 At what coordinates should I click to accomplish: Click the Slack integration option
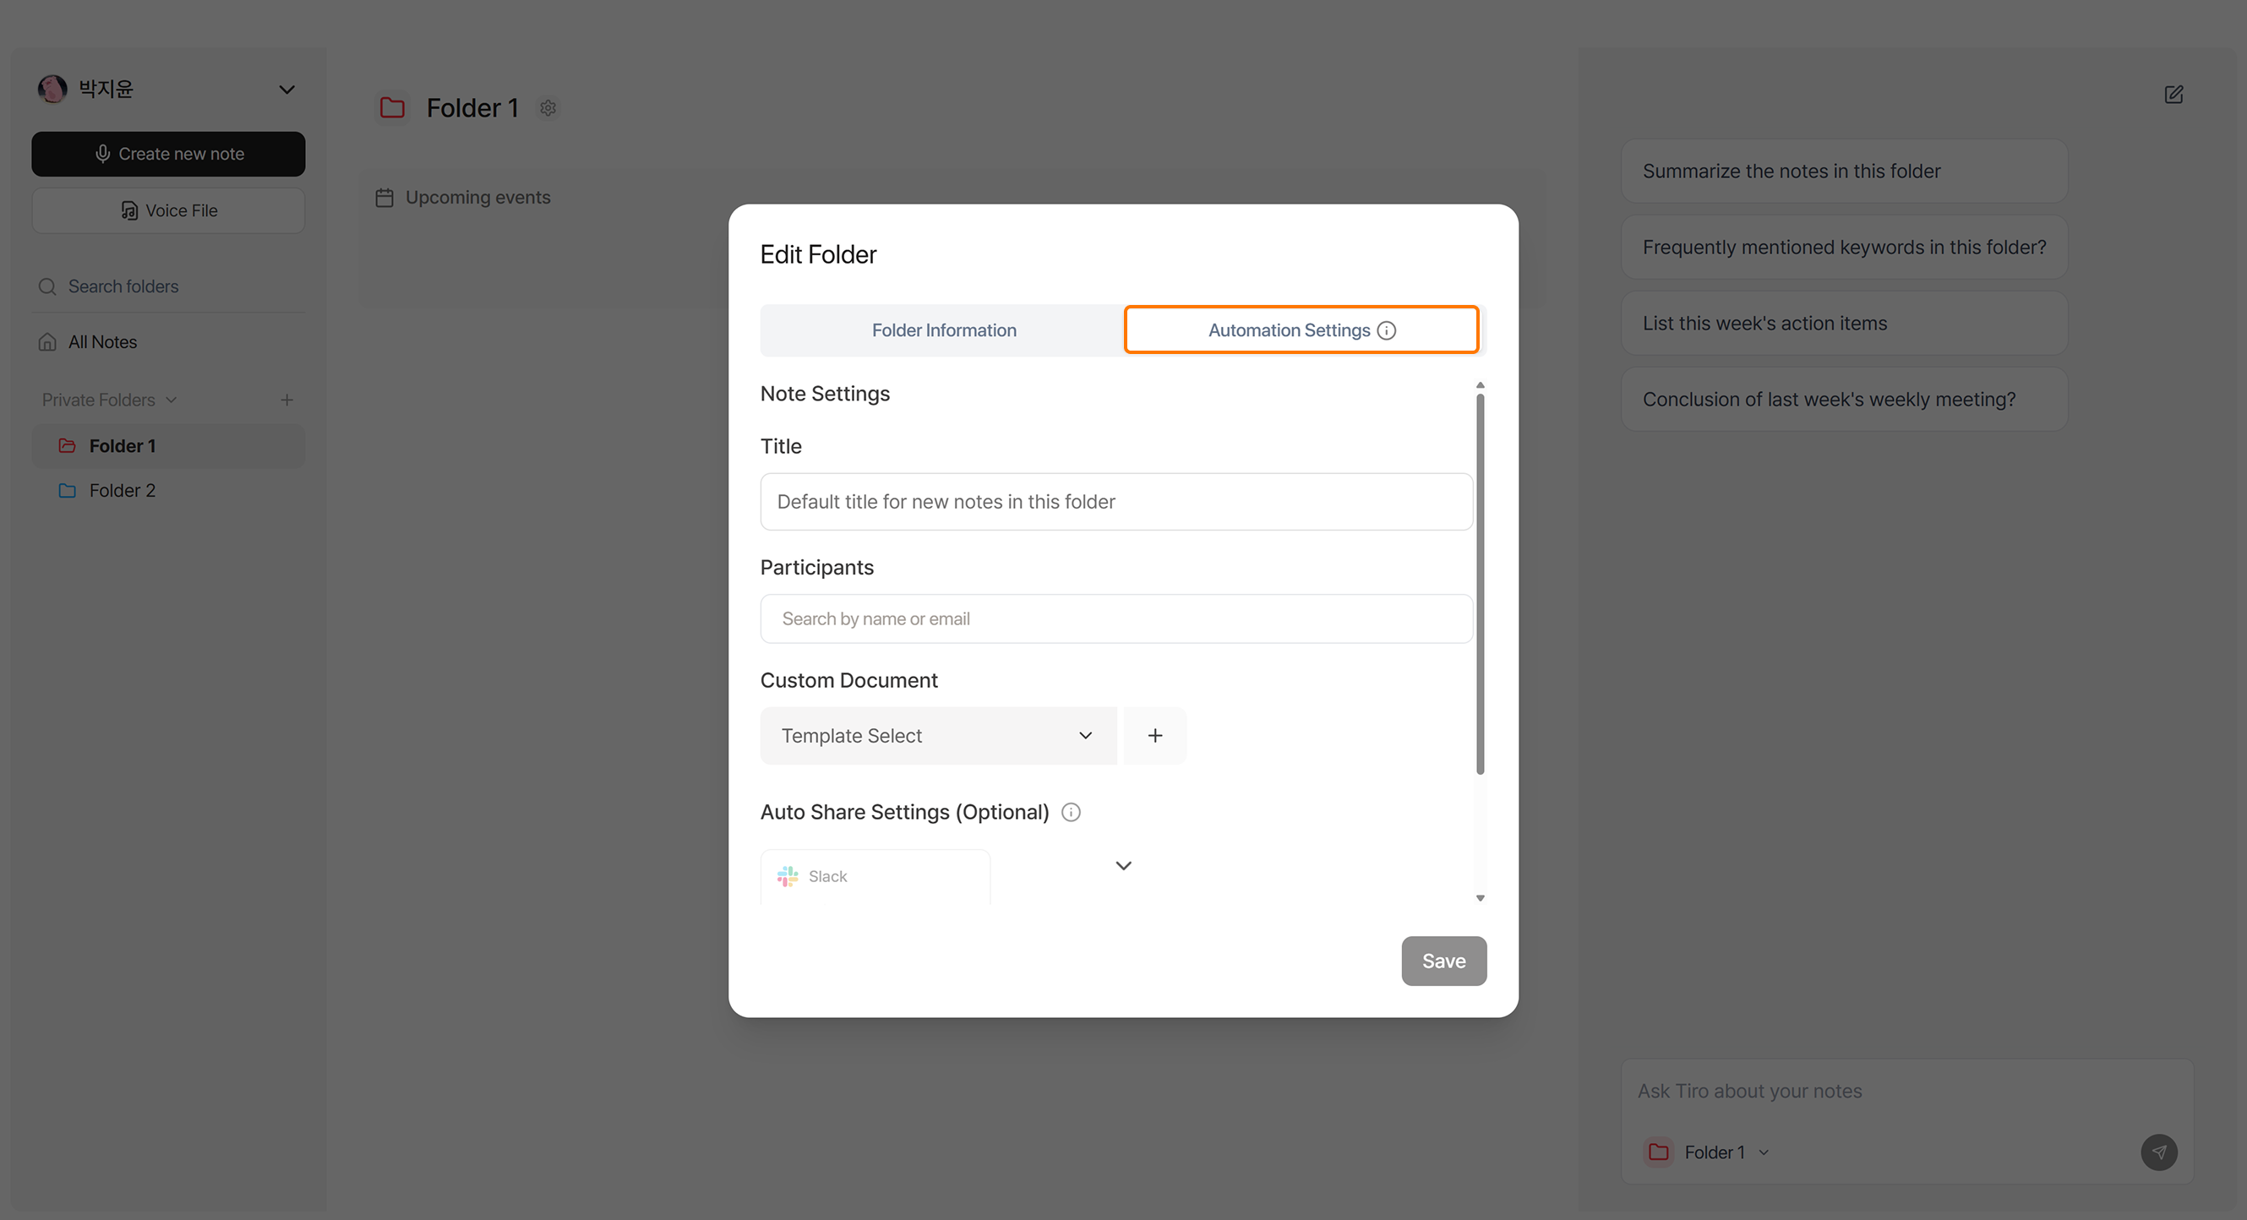875,875
